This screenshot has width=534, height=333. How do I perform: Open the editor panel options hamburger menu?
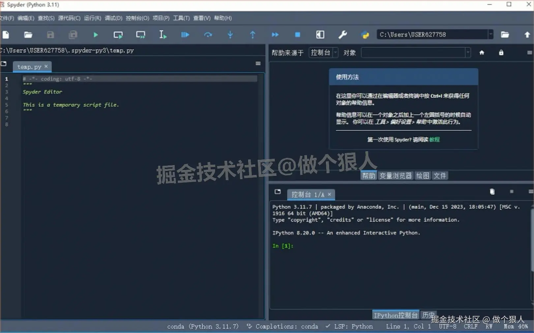tap(258, 63)
